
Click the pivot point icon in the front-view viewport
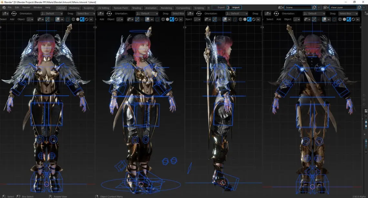(x=14, y=14)
